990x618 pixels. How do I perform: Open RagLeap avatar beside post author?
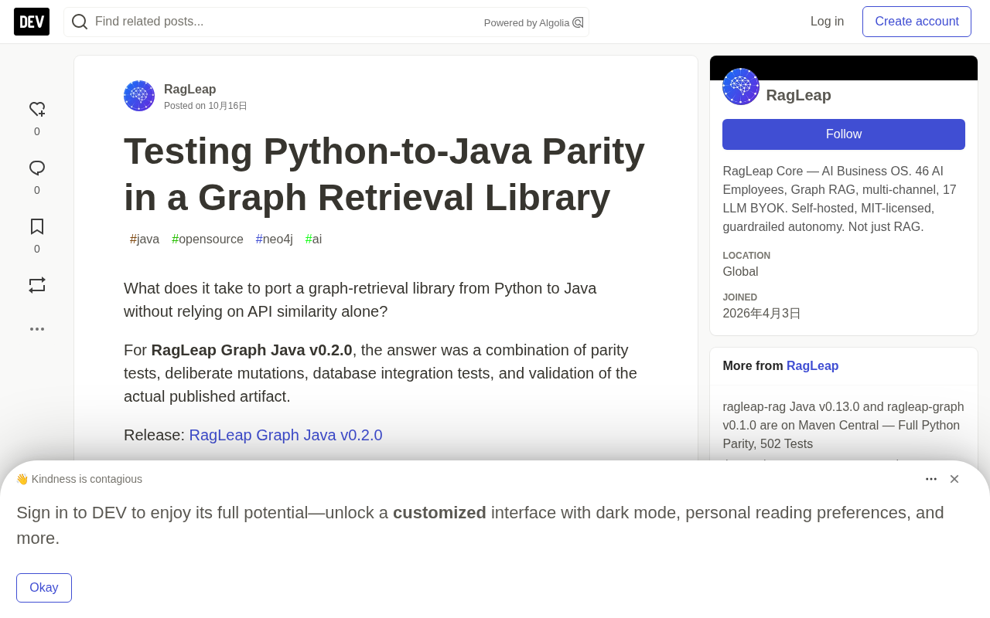click(139, 96)
